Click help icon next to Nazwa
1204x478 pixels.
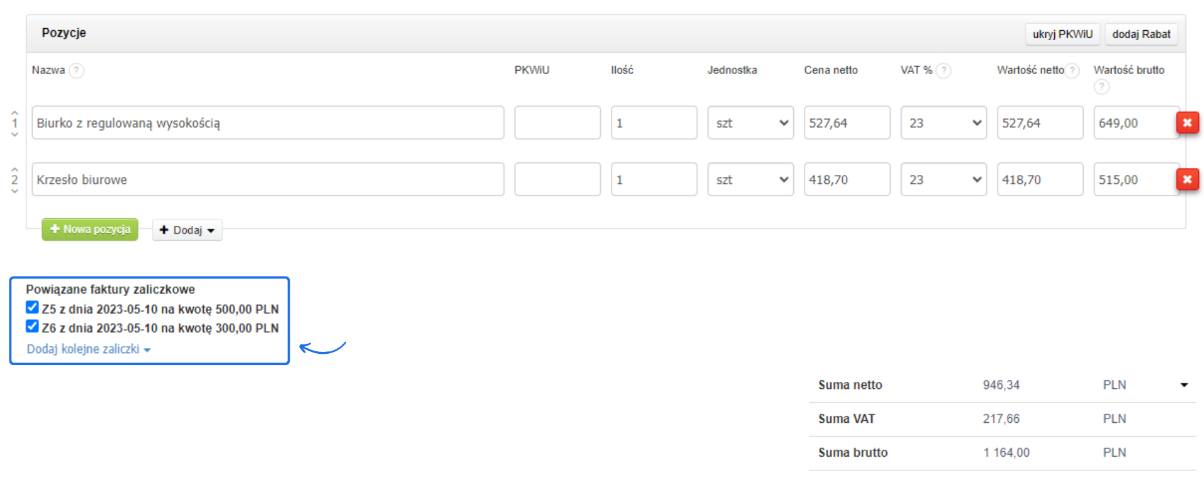[77, 70]
